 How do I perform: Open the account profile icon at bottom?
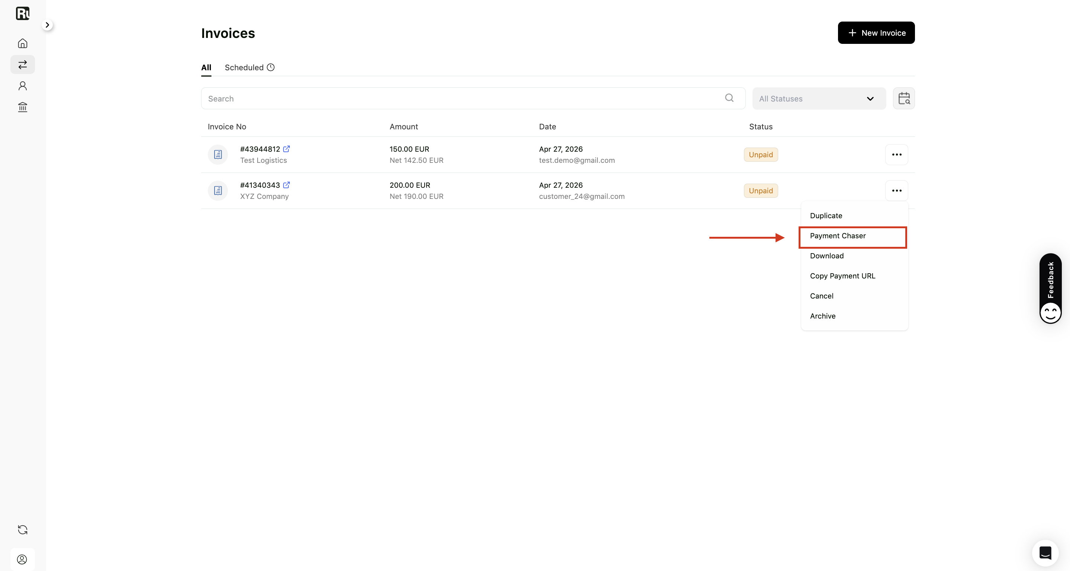coord(22,559)
